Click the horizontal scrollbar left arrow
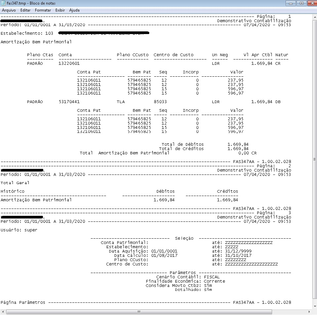 [2, 312]
